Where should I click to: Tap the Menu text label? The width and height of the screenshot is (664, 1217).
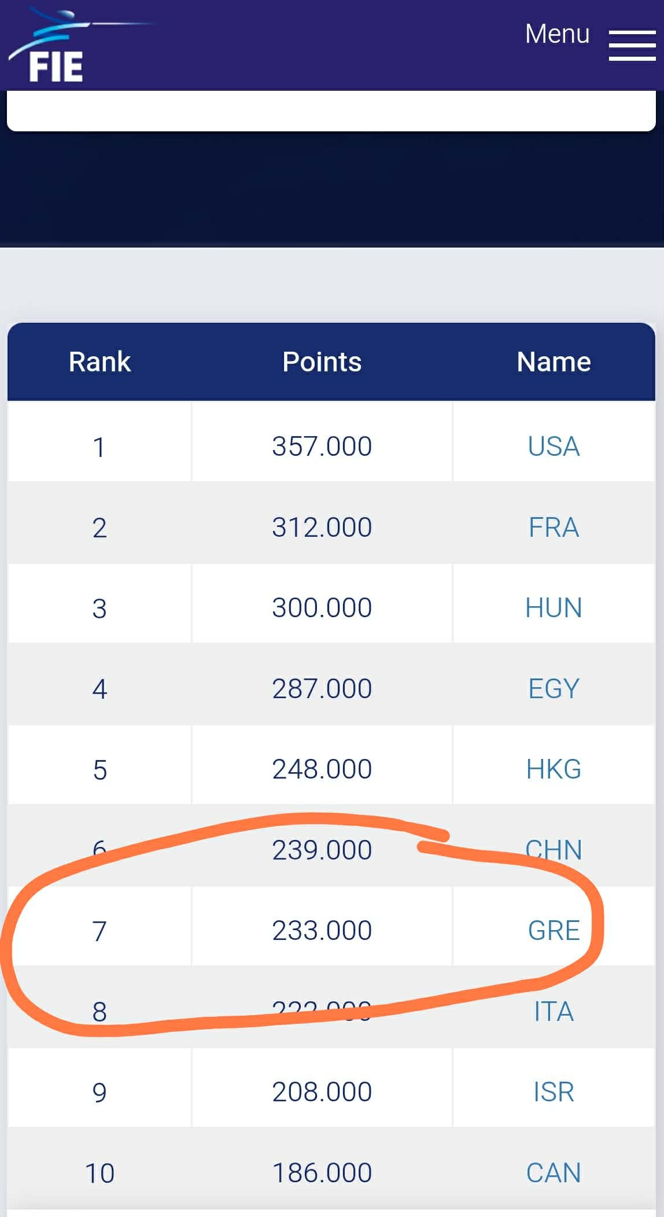[557, 34]
